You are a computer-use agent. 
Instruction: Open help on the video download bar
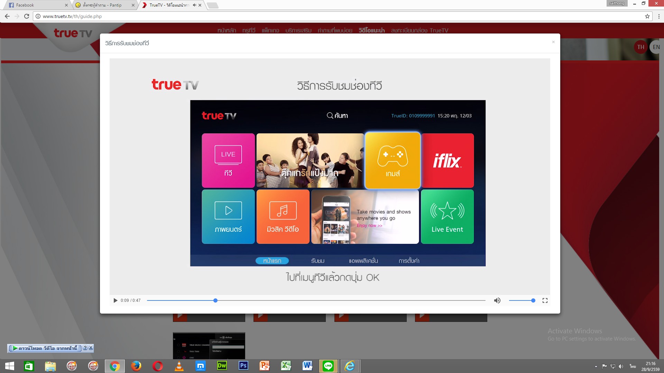coord(85,348)
